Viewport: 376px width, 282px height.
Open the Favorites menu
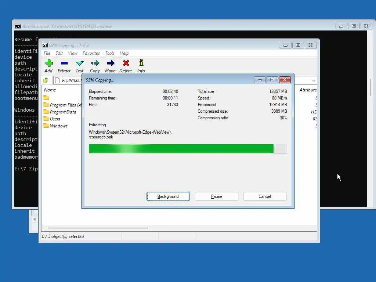click(x=91, y=53)
